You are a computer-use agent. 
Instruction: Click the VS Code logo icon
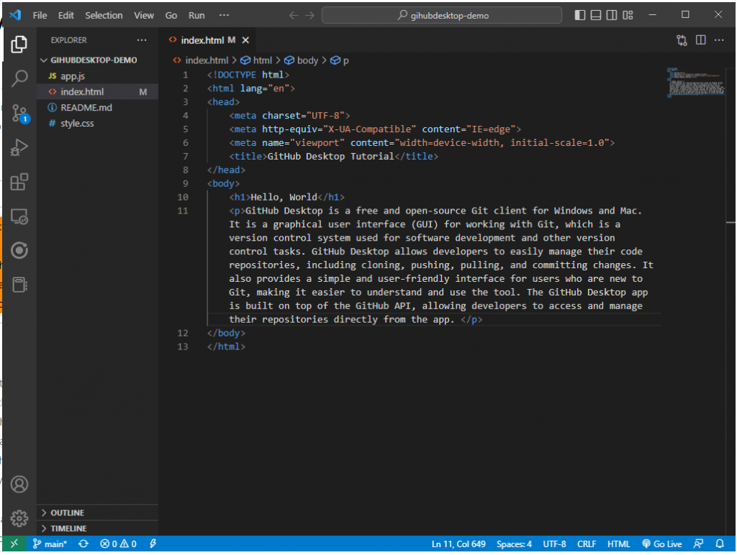tap(15, 15)
